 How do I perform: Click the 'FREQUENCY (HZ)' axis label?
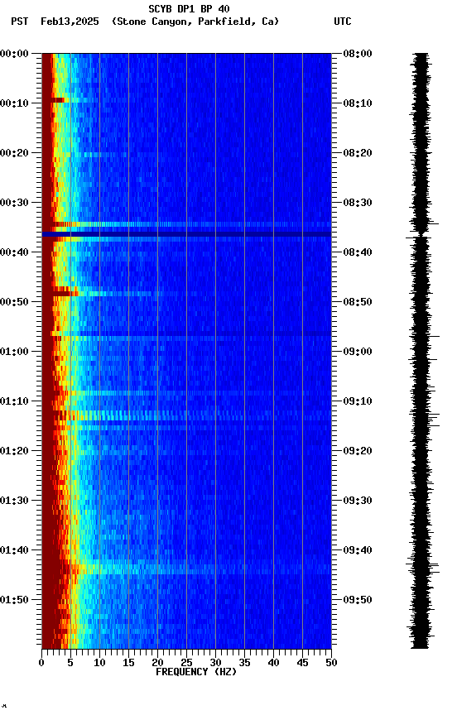pos(196,673)
